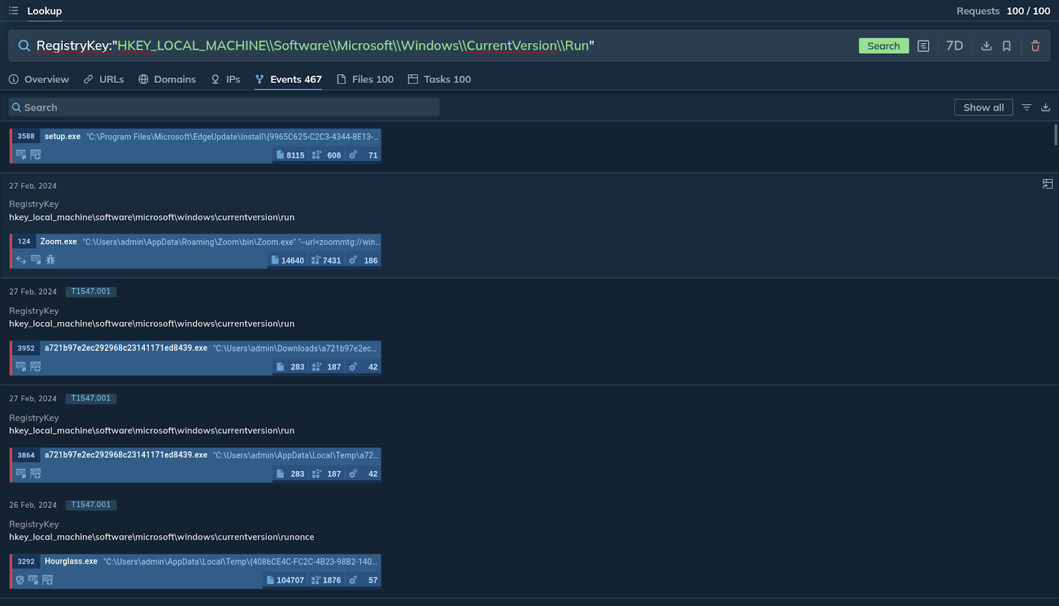Click the hamburger menu icon beside Lookup
The image size is (1059, 606).
(13, 11)
